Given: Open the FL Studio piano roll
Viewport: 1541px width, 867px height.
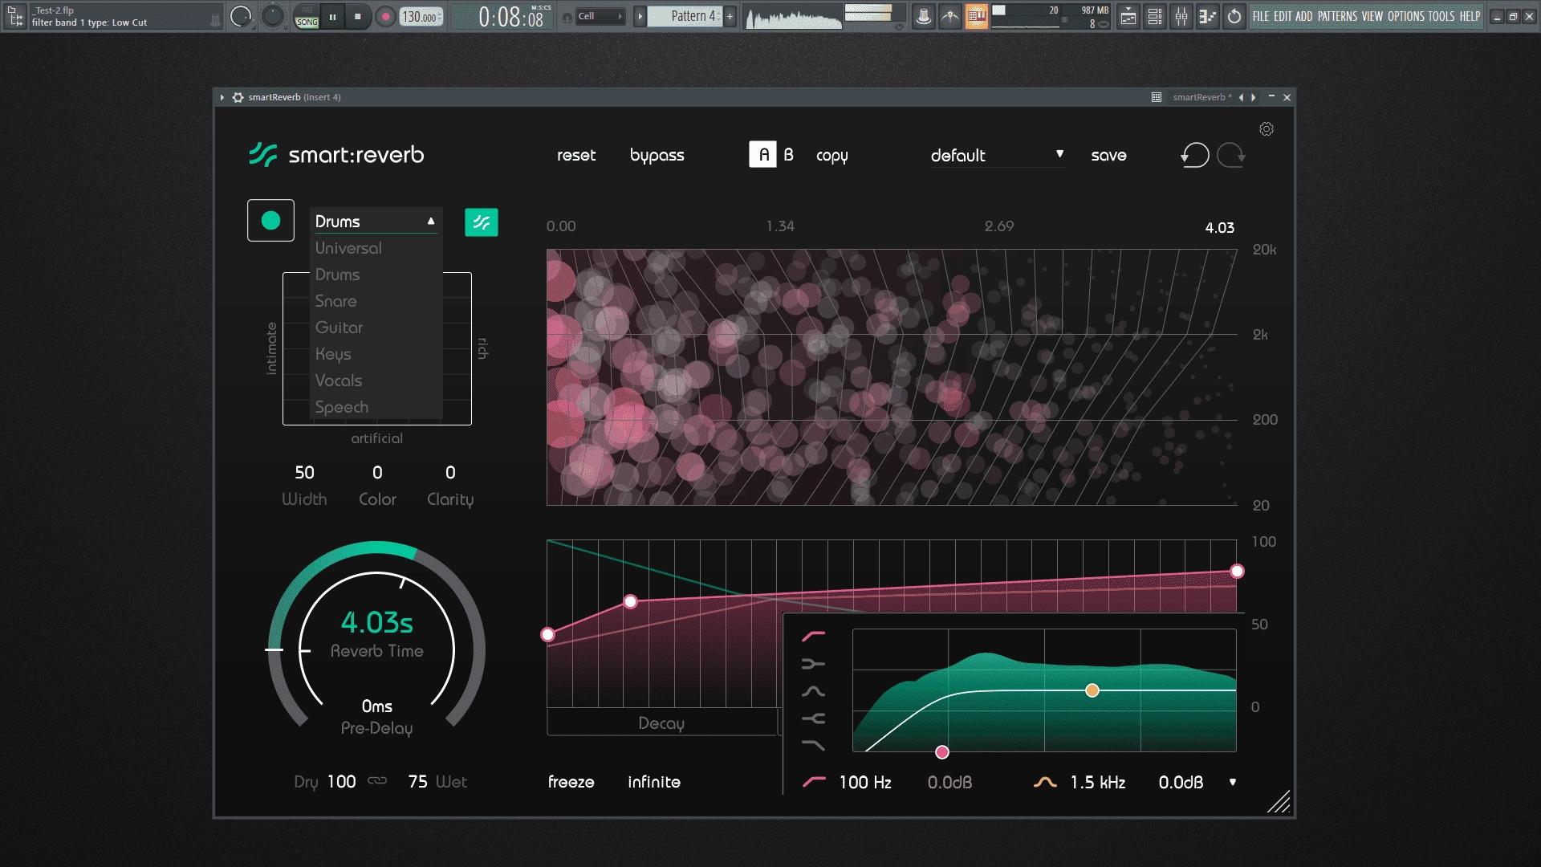Looking at the screenshot, I should point(1208,16).
